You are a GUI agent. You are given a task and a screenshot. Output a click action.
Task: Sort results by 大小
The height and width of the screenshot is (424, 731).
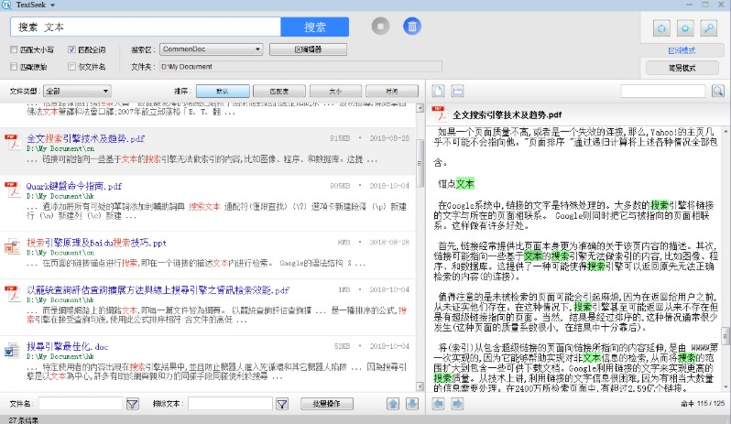[x=334, y=92]
